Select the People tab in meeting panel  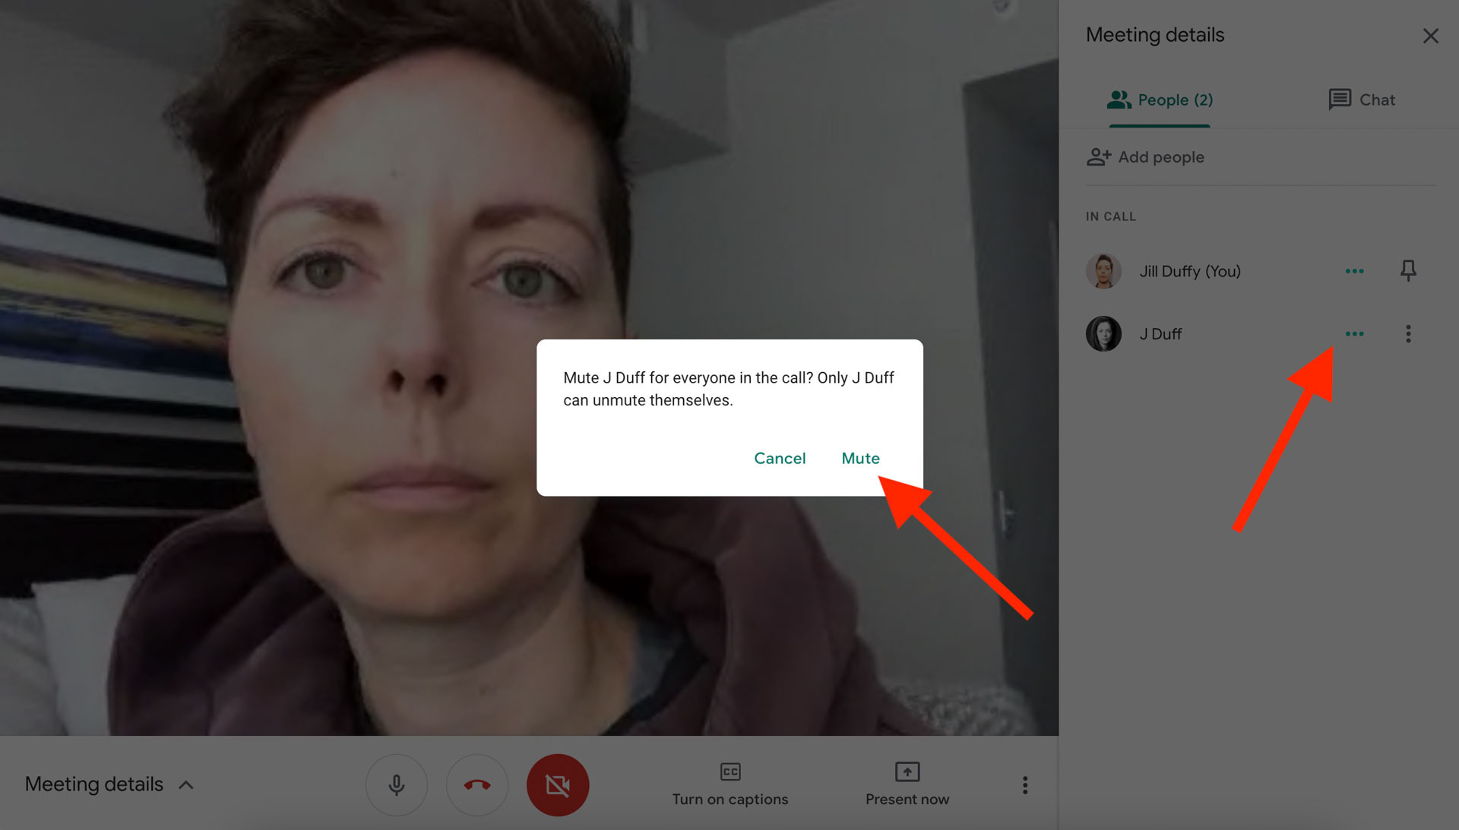pos(1160,98)
